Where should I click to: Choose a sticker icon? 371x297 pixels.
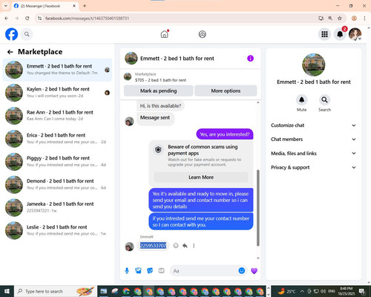click(150, 271)
